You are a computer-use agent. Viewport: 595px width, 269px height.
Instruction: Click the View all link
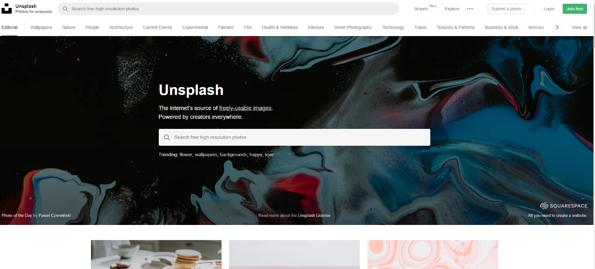(580, 27)
